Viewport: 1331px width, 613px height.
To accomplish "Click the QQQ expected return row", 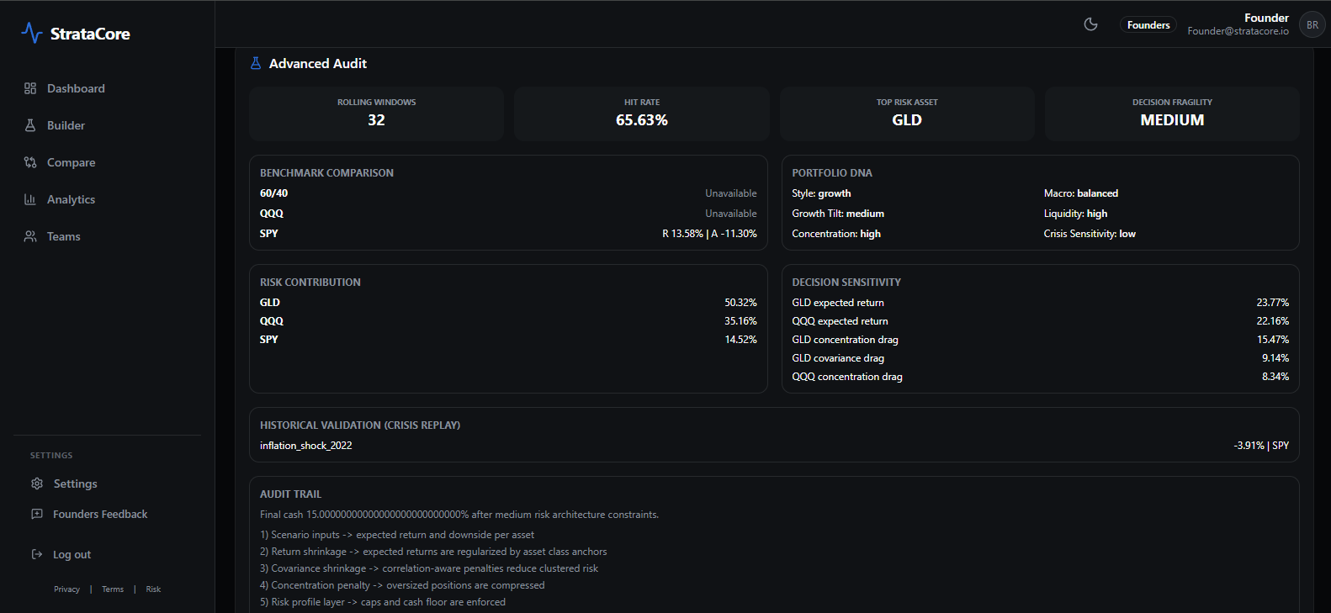I will click(x=1040, y=321).
